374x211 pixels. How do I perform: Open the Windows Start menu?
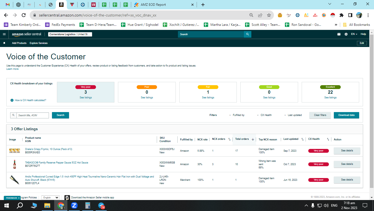[x=7, y=206]
